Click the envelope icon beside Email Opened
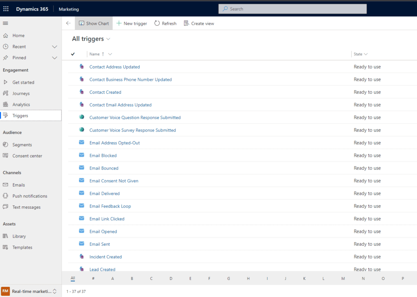 tap(81, 231)
